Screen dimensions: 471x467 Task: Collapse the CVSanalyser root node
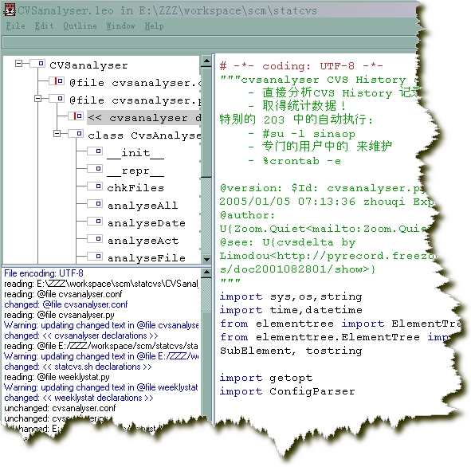(x=18, y=64)
